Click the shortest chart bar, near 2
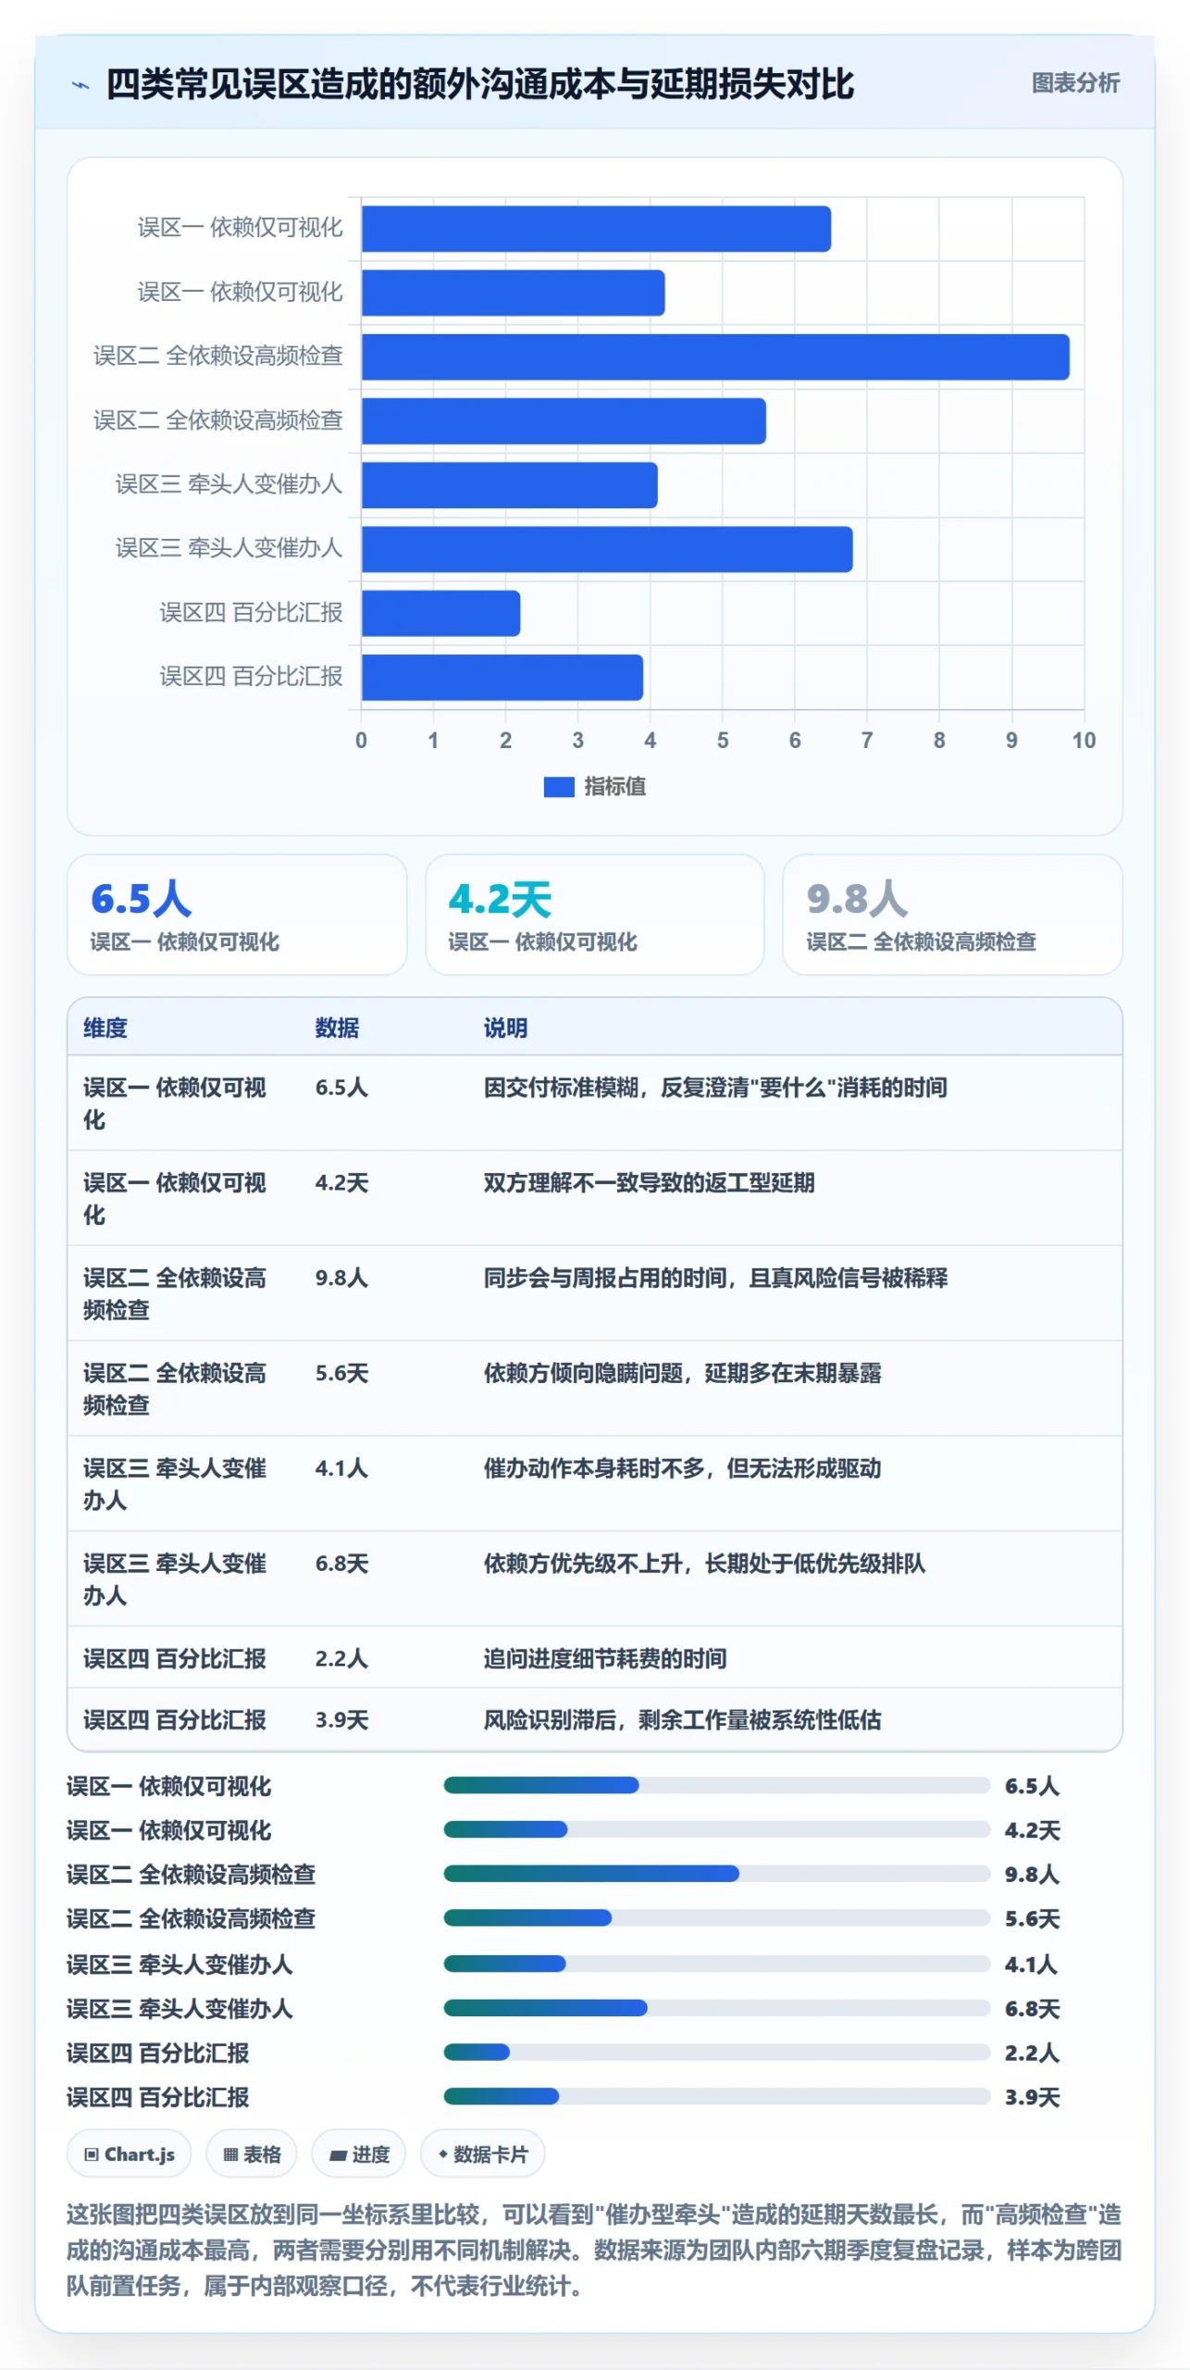Screen dimensions: 1190x2370 click(440, 614)
